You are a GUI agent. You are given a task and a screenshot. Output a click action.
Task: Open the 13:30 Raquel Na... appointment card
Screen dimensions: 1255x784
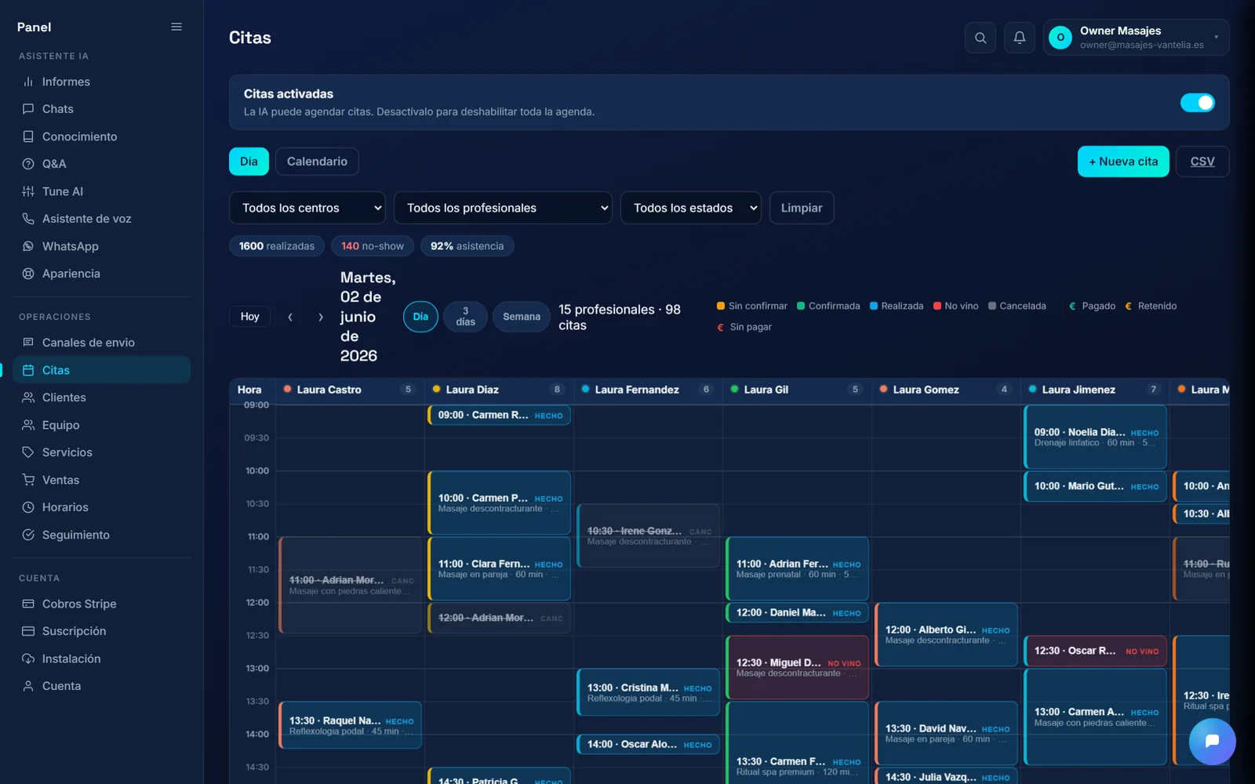[x=350, y=725]
